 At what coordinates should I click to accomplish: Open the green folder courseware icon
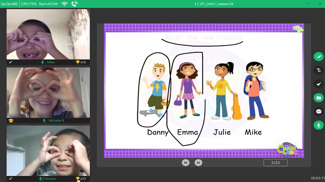(x=318, y=98)
